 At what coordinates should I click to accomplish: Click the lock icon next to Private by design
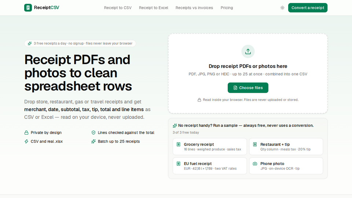coord(26,133)
